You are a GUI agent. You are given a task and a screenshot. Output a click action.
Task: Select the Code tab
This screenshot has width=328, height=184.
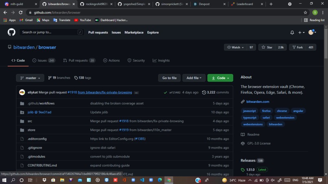tap(18, 61)
